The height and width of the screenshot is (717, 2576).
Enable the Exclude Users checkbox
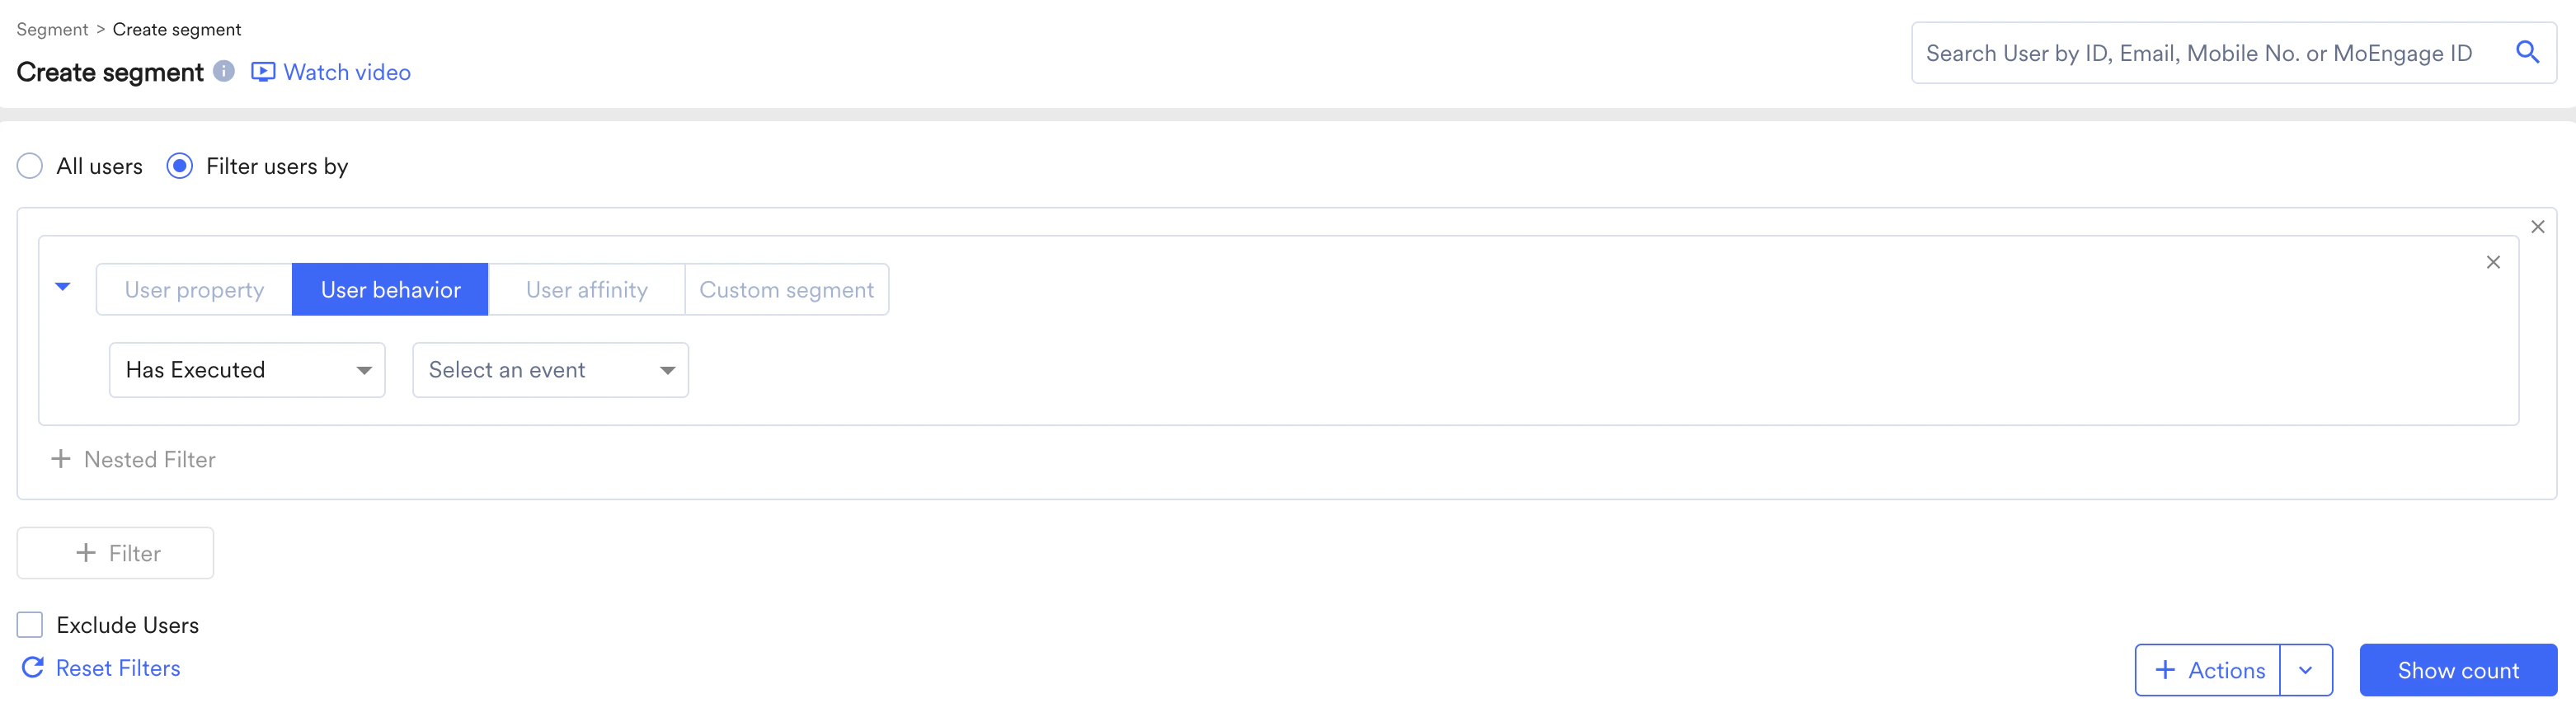click(30, 624)
